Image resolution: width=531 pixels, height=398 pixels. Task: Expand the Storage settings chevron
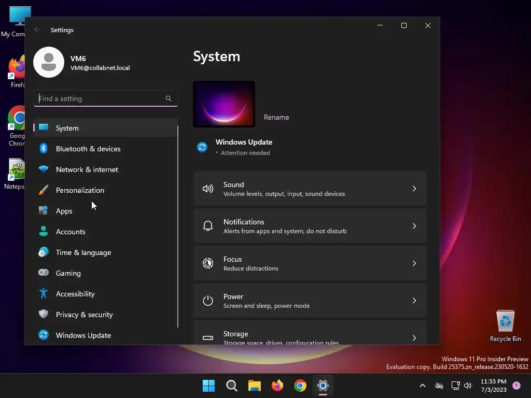pyautogui.click(x=414, y=337)
